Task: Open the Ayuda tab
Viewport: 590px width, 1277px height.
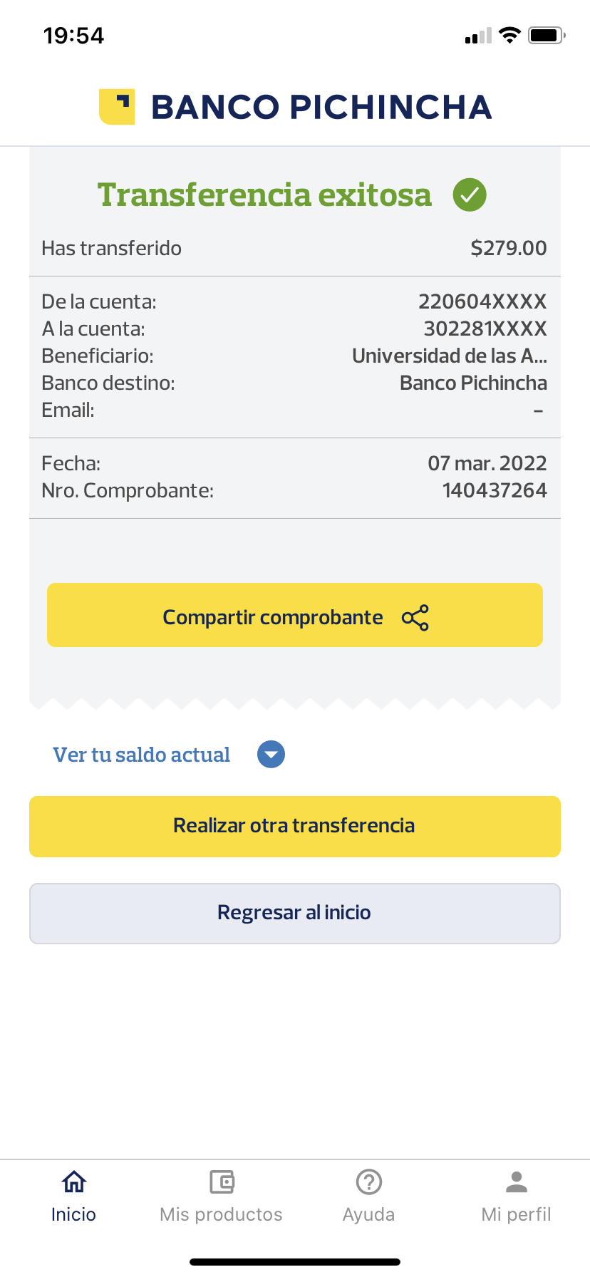Action: point(369,1214)
